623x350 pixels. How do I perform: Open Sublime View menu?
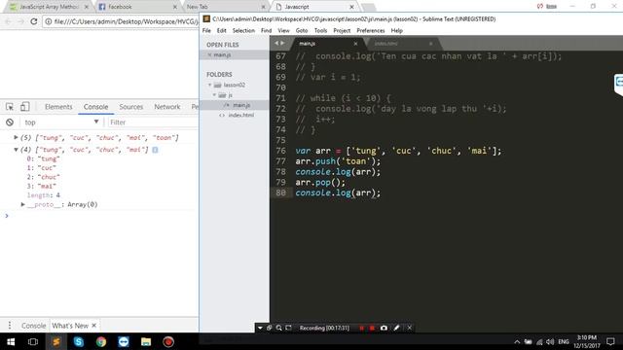tap(283, 30)
